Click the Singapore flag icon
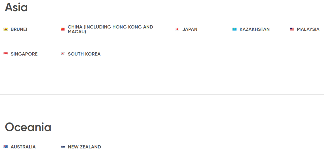This screenshot has width=324, height=159. 6,54
